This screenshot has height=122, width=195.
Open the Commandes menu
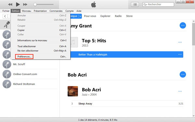[x=56, y=11]
